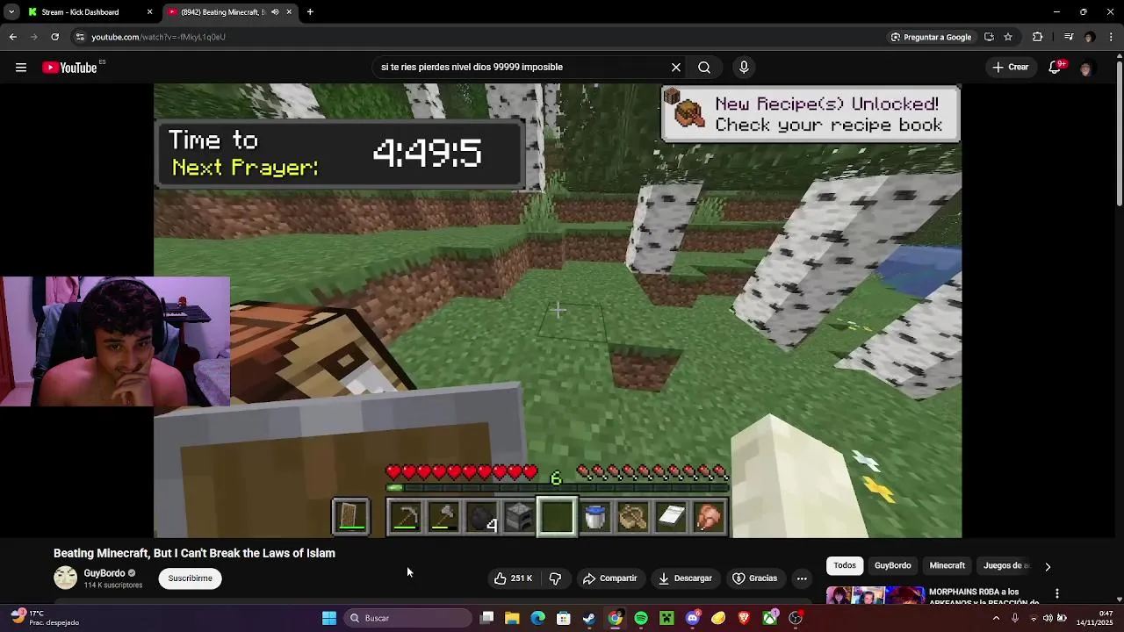Open the taskbar volume control
The image size is (1124, 632).
tap(1048, 618)
